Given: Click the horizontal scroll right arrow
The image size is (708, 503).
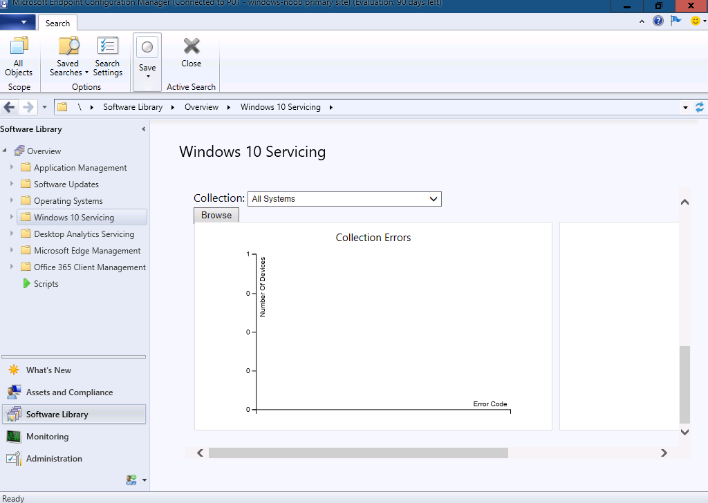Looking at the screenshot, I should (664, 453).
